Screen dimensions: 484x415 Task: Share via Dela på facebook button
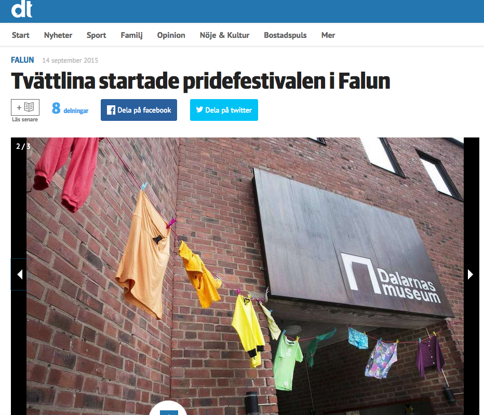139,110
